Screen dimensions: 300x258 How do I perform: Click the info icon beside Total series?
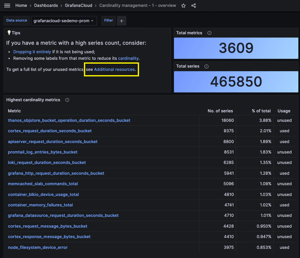tap(206, 66)
